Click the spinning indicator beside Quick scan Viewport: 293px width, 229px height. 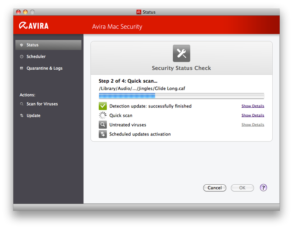pyautogui.click(x=103, y=115)
